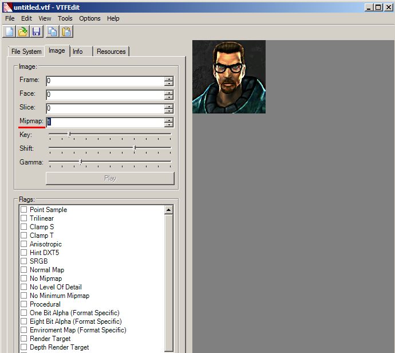
Task: Increase the Face value with up arrow
Action: [169, 92]
